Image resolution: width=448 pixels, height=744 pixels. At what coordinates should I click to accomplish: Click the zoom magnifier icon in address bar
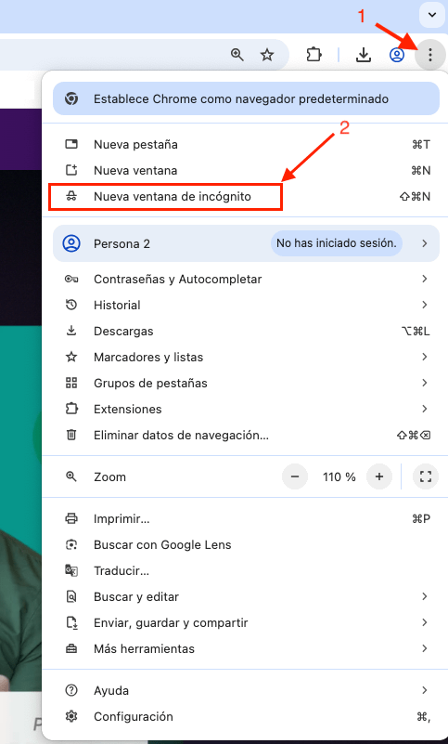pyautogui.click(x=237, y=55)
